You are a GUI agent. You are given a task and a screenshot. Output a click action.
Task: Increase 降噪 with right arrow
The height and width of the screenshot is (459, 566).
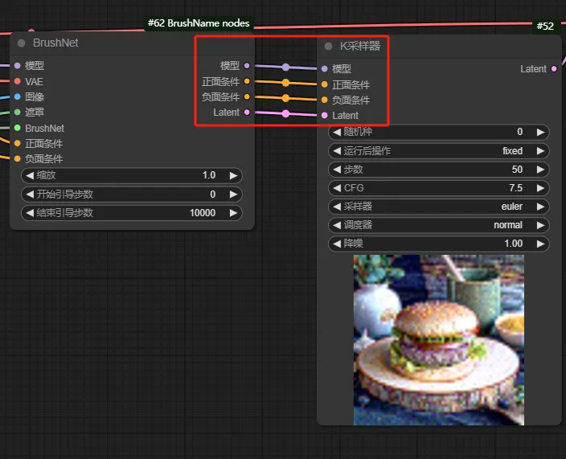coord(540,244)
